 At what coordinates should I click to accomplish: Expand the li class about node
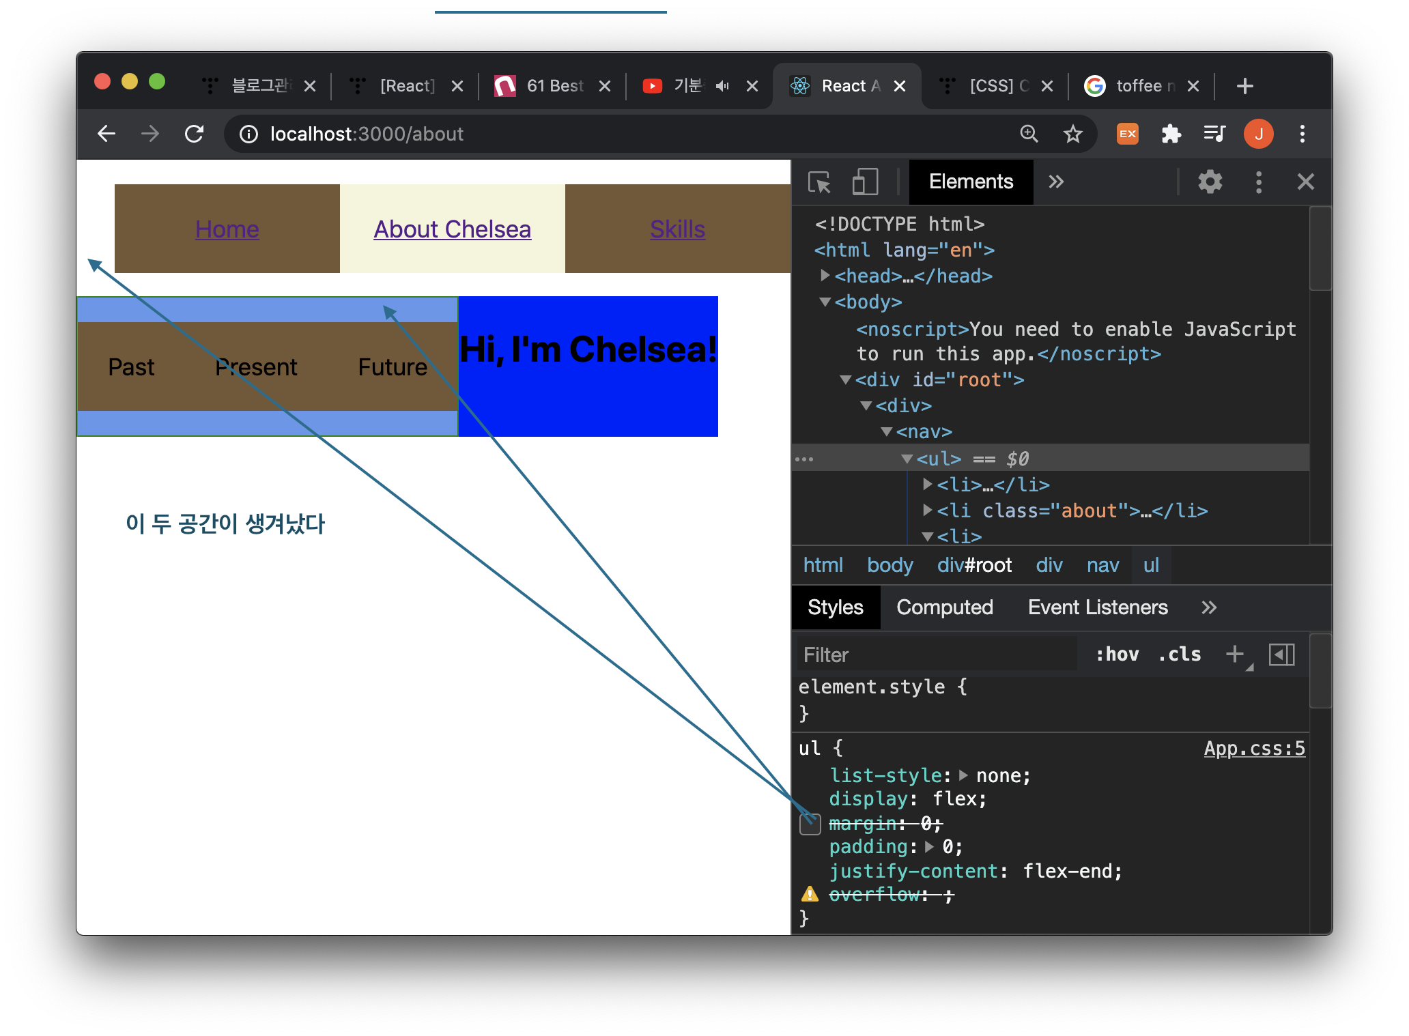pyautogui.click(x=927, y=510)
